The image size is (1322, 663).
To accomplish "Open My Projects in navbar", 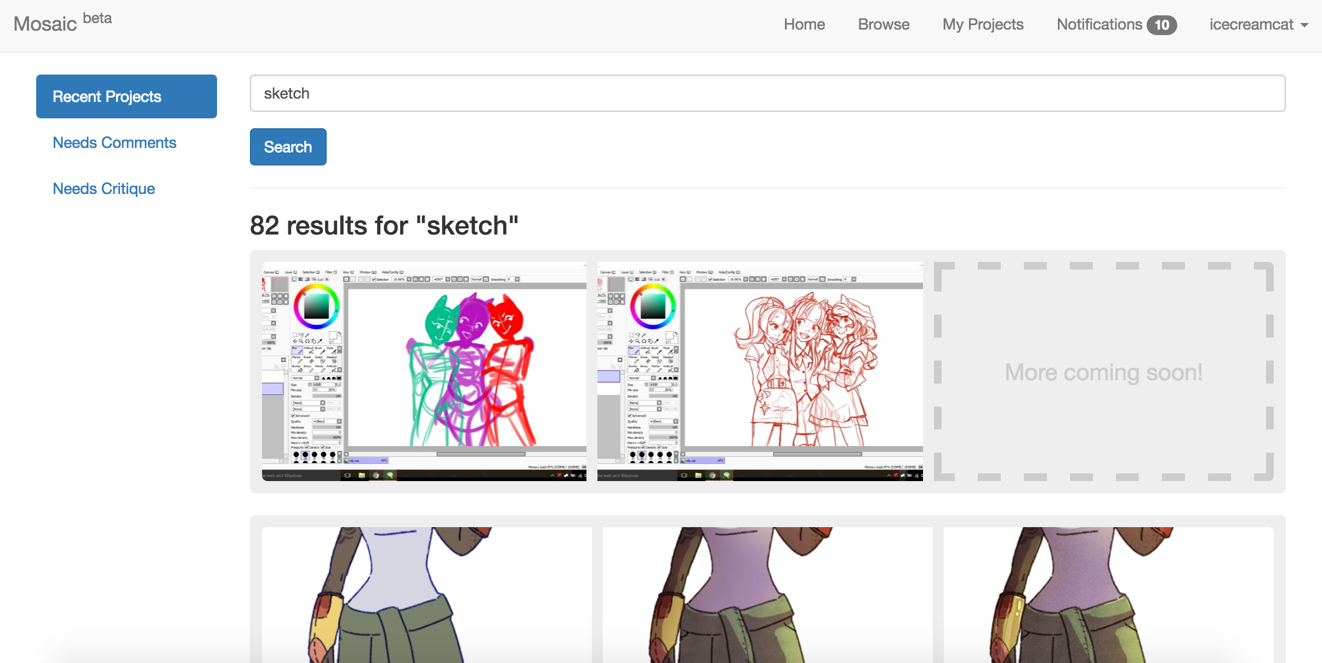I will pos(983,25).
